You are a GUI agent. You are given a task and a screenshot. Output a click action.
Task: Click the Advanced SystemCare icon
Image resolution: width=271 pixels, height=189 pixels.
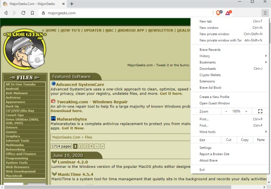(53, 84)
